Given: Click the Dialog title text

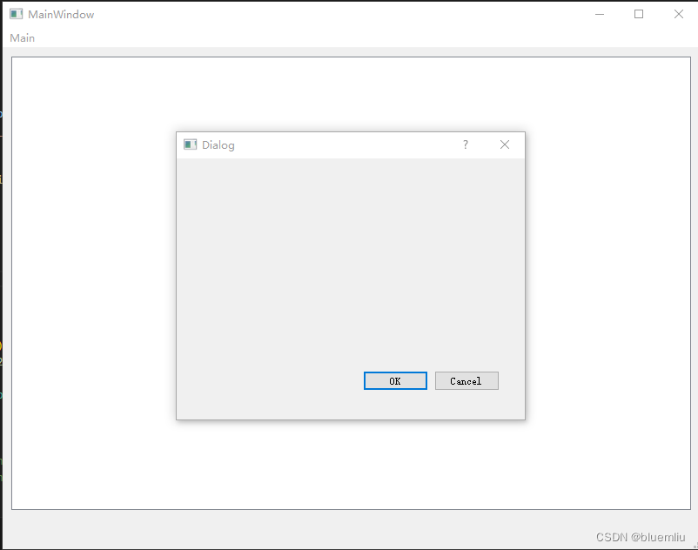Looking at the screenshot, I should [x=218, y=144].
